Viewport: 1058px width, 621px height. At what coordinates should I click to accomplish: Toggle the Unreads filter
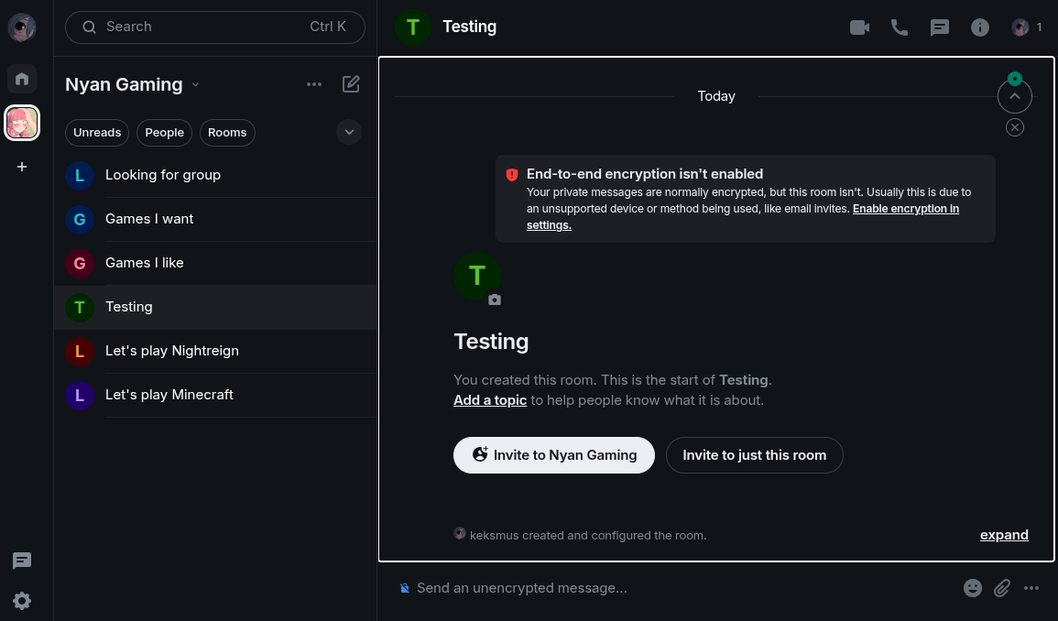97,133
